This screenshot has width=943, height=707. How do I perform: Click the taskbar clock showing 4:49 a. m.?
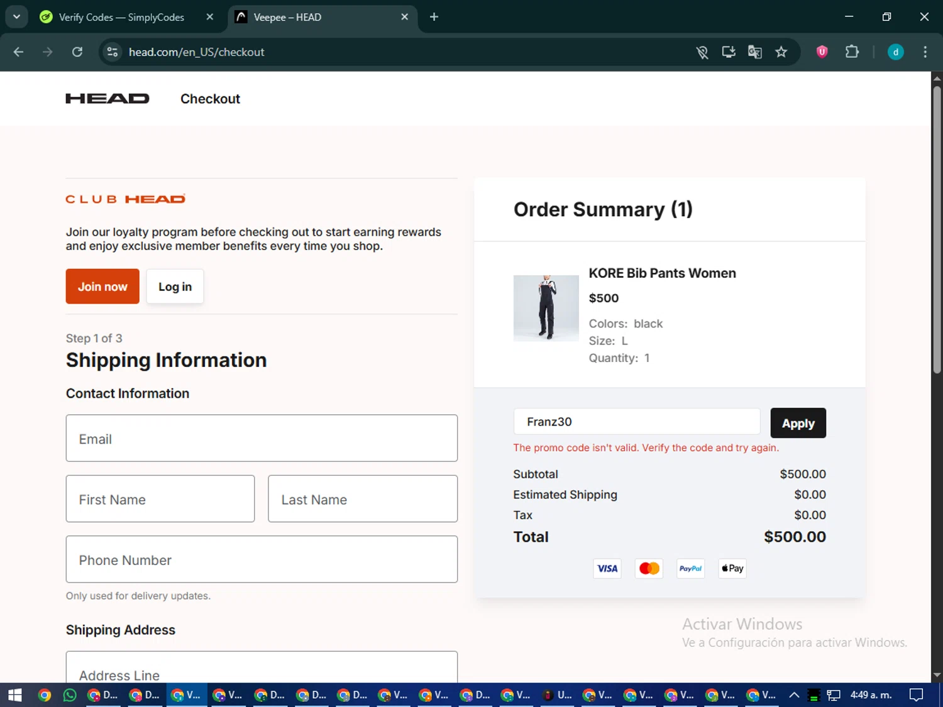click(x=871, y=695)
